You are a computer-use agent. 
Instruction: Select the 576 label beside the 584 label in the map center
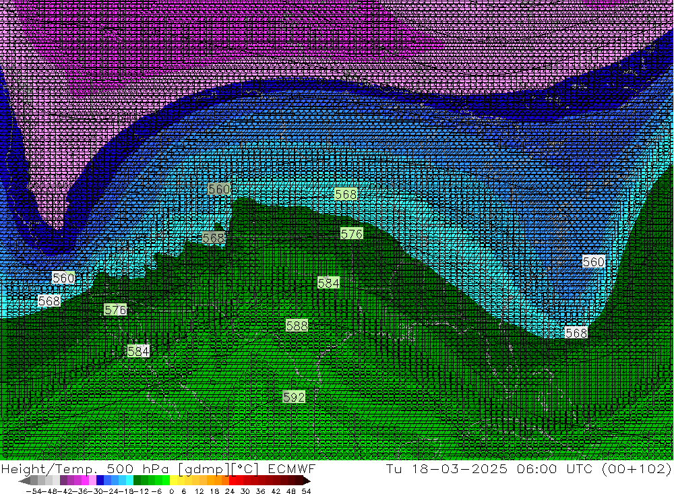[352, 233]
